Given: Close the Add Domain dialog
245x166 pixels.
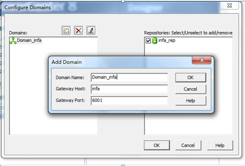Looking at the screenshot, I should pos(202,60).
